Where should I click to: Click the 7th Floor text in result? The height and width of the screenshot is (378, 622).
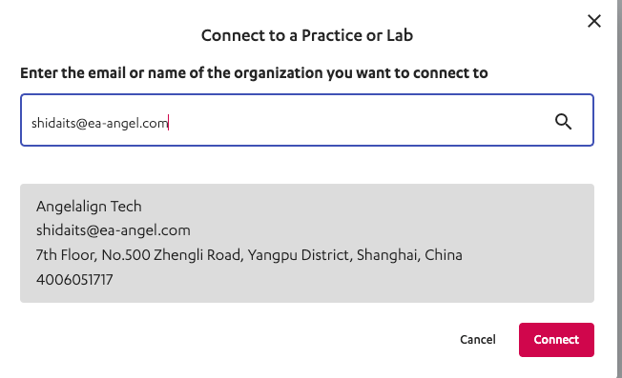pos(66,255)
